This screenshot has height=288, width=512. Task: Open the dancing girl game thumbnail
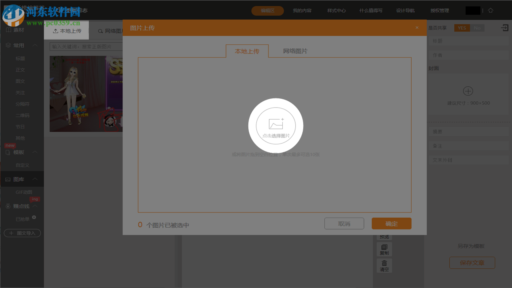coord(86,94)
